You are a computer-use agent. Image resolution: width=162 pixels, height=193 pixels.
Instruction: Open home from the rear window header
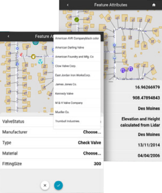[x=154, y=5]
